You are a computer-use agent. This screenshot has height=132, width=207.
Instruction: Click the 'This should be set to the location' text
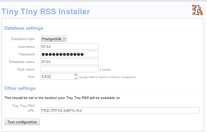point(62,98)
